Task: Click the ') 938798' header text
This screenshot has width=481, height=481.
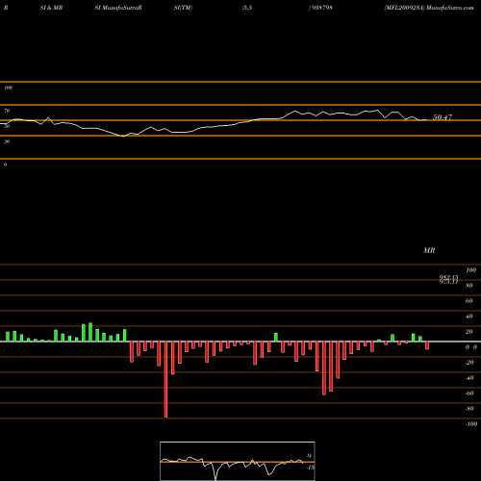Action: click(x=320, y=8)
